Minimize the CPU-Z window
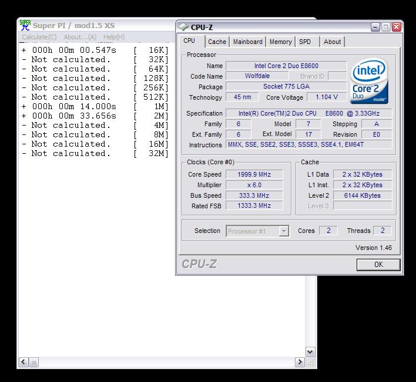 click(375, 27)
